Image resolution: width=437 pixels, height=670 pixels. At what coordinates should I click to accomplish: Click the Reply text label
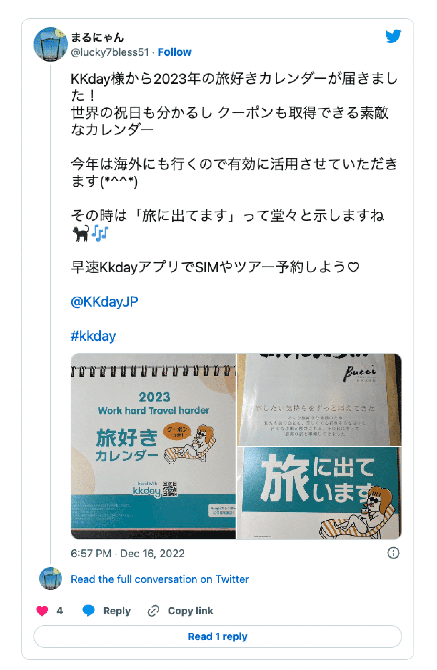[117, 611]
